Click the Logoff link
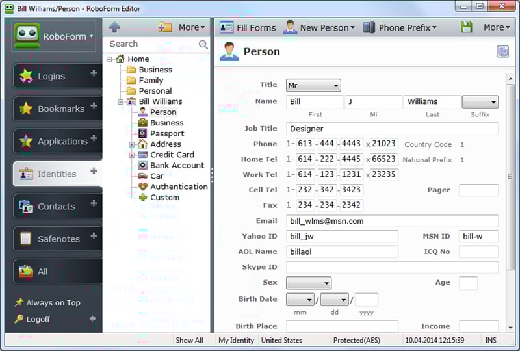Image resolution: width=520 pixels, height=351 pixels. point(38,319)
